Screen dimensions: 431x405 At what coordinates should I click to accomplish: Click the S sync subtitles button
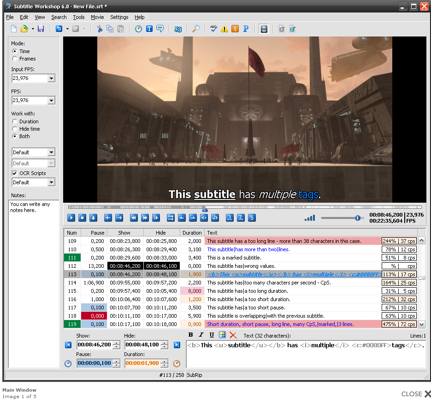pyautogui.click(x=252, y=218)
